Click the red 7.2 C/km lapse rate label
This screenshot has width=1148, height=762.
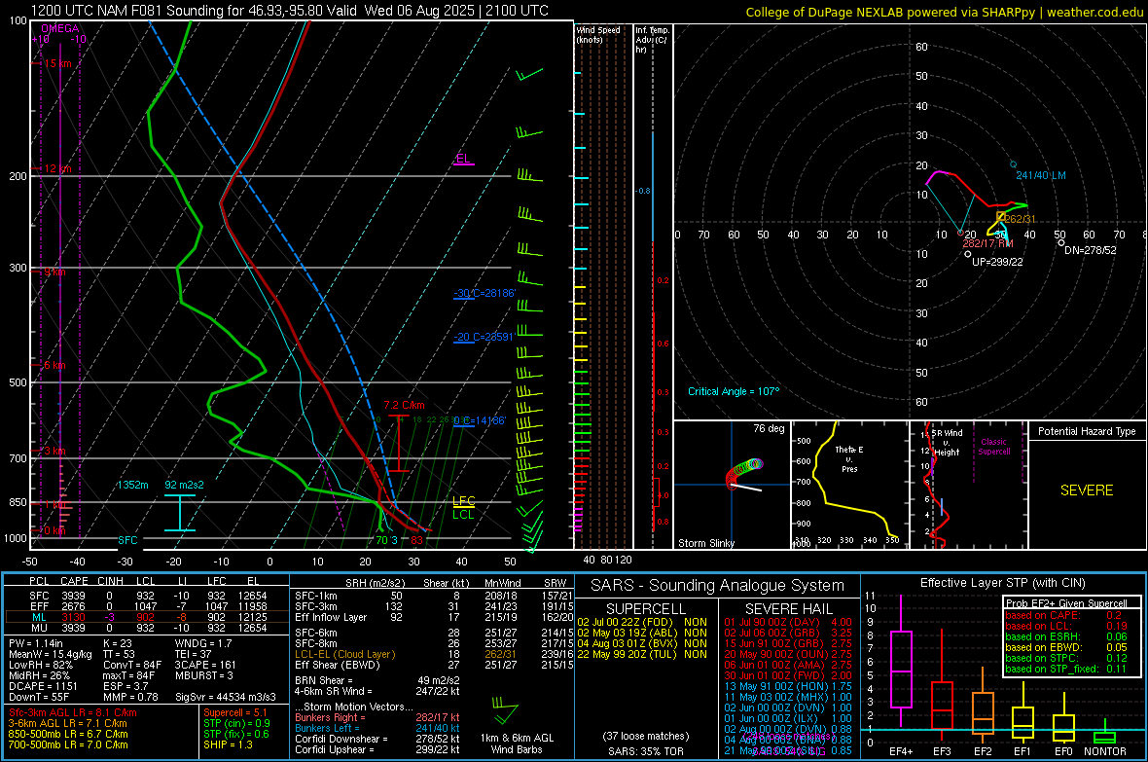[404, 405]
